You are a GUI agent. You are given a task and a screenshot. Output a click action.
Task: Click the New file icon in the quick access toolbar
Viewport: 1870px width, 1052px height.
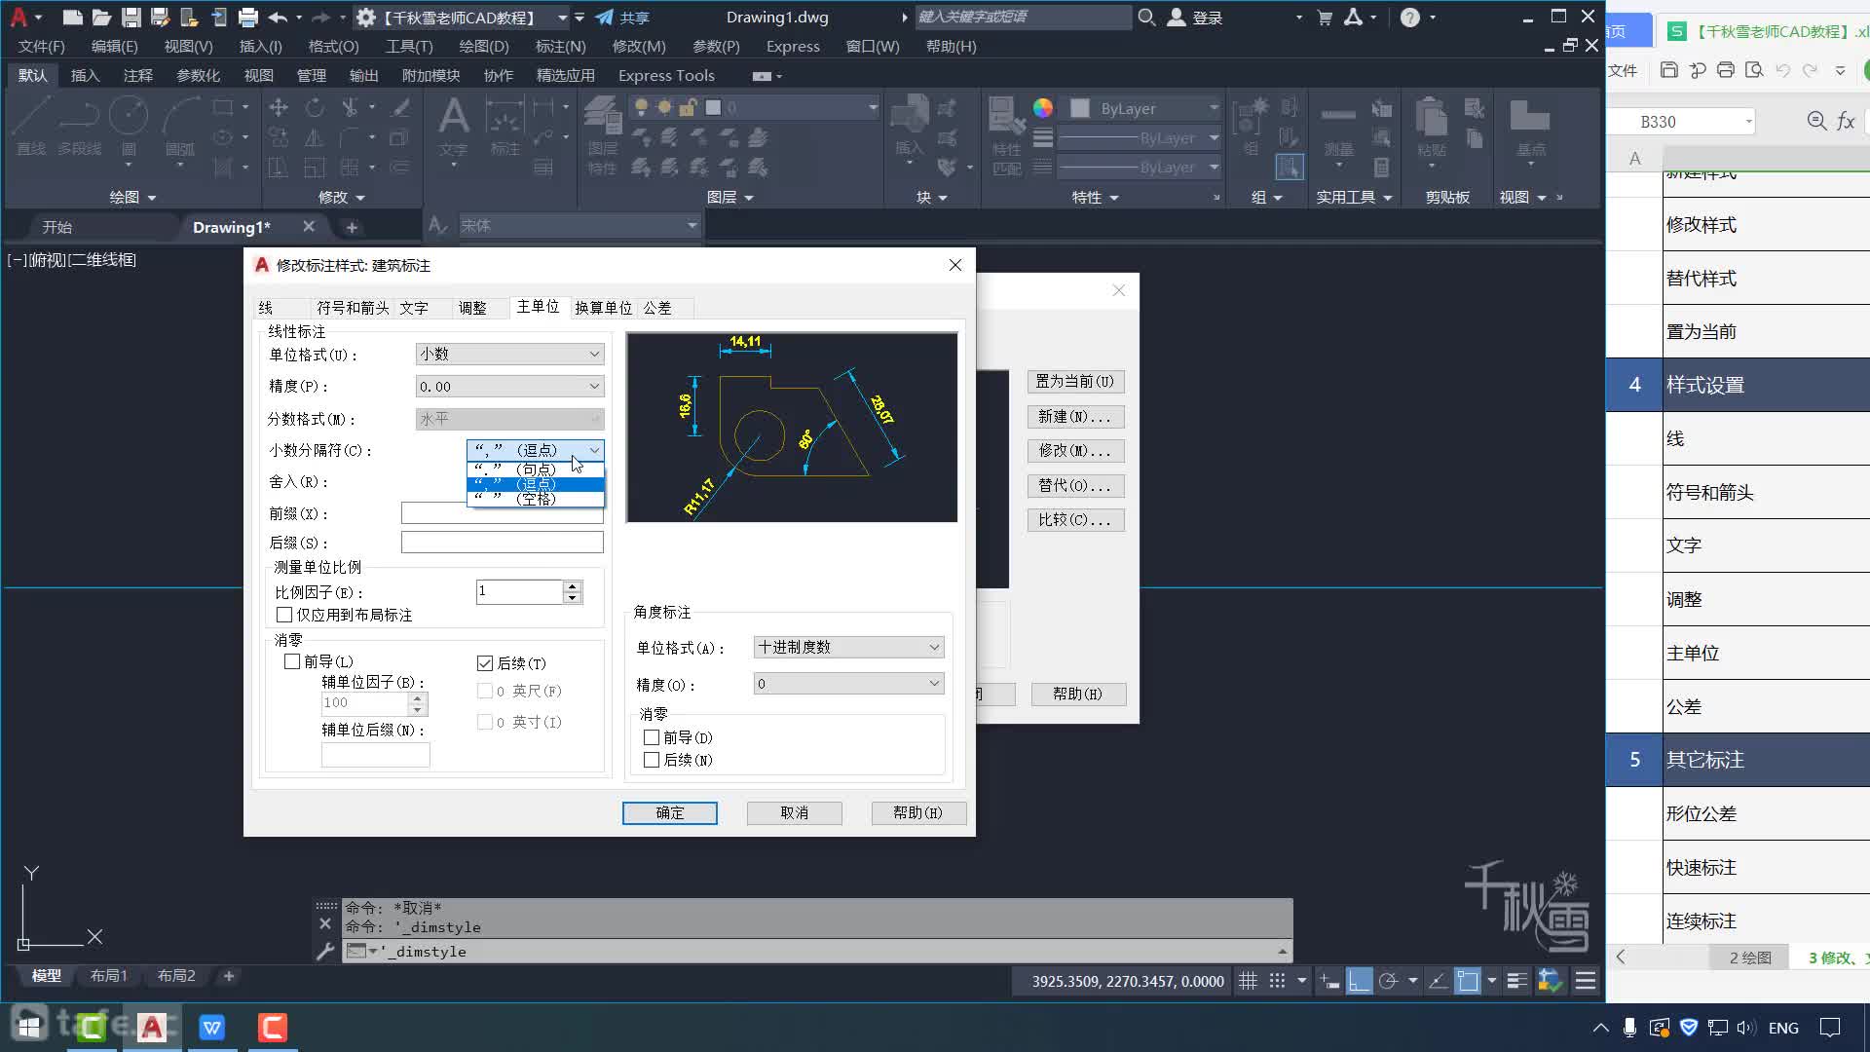(72, 17)
